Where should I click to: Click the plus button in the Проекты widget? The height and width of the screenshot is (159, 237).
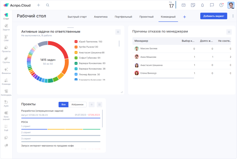coord(91,104)
